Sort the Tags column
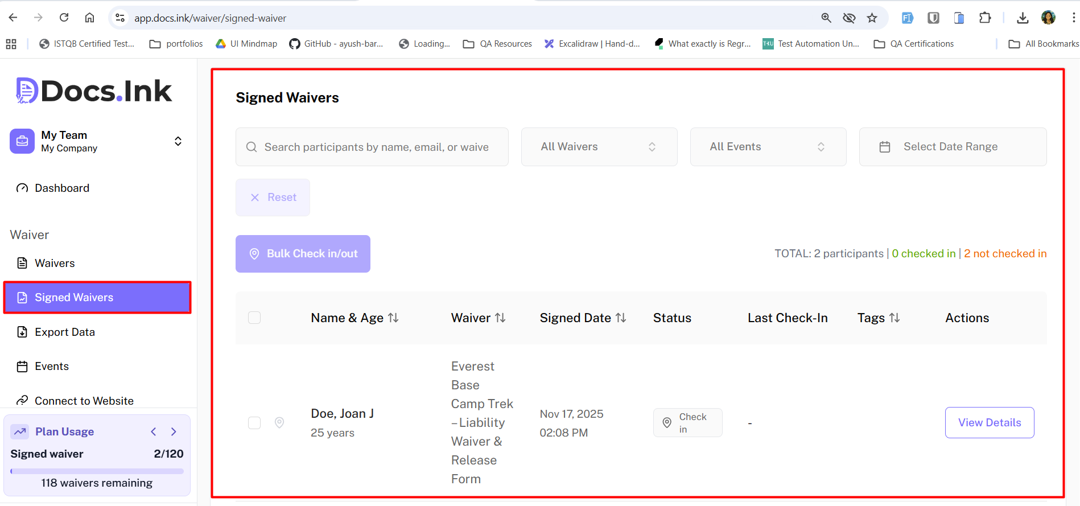The image size is (1080, 506). (x=894, y=318)
